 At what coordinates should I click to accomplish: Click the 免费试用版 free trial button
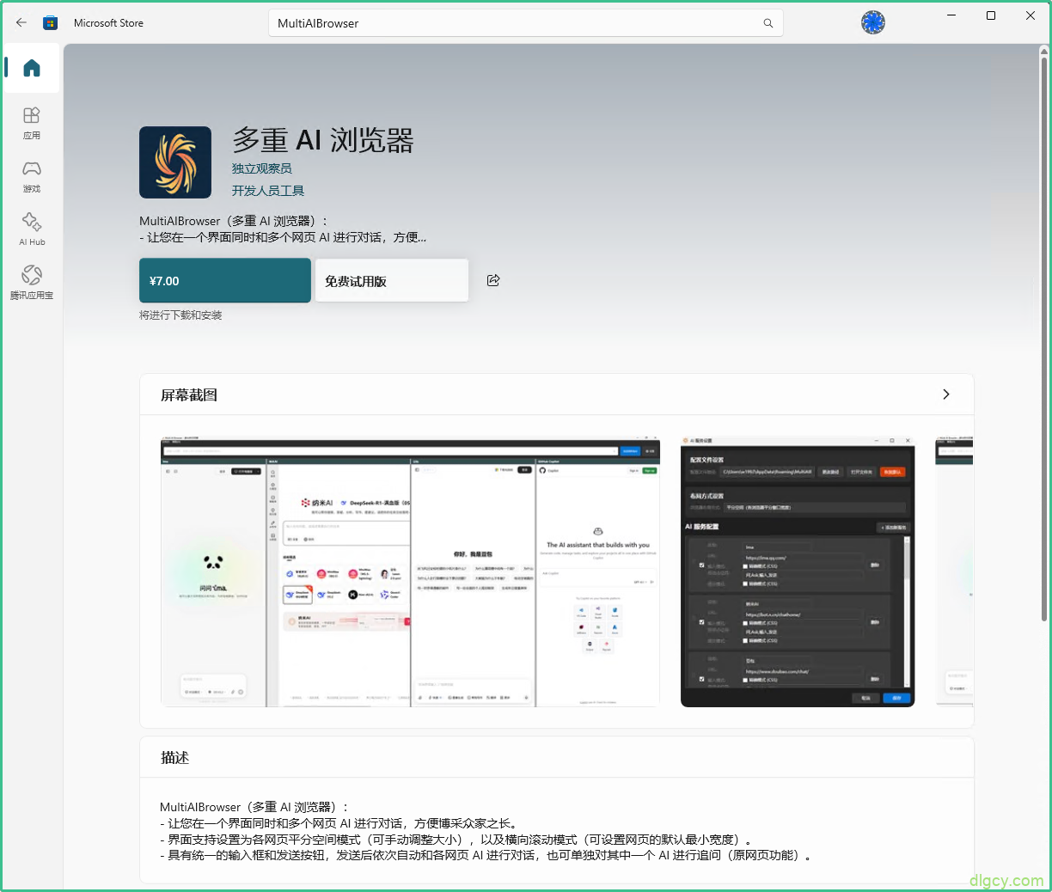(x=392, y=281)
